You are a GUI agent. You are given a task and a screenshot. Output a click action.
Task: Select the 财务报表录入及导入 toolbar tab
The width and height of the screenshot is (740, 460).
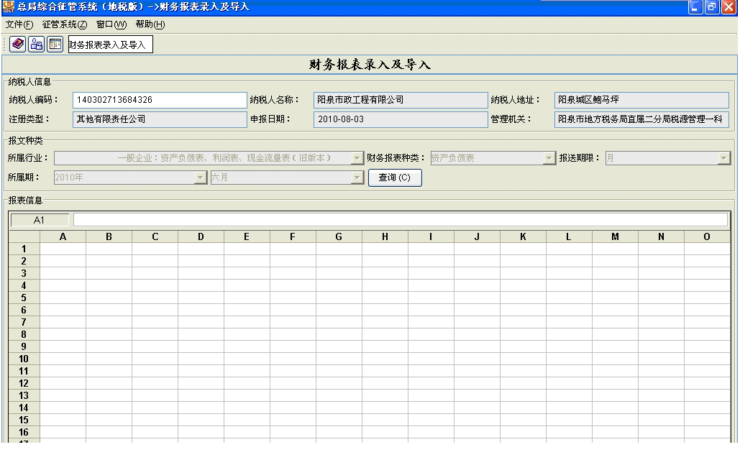pos(111,45)
